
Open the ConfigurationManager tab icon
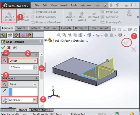pos(16,35)
